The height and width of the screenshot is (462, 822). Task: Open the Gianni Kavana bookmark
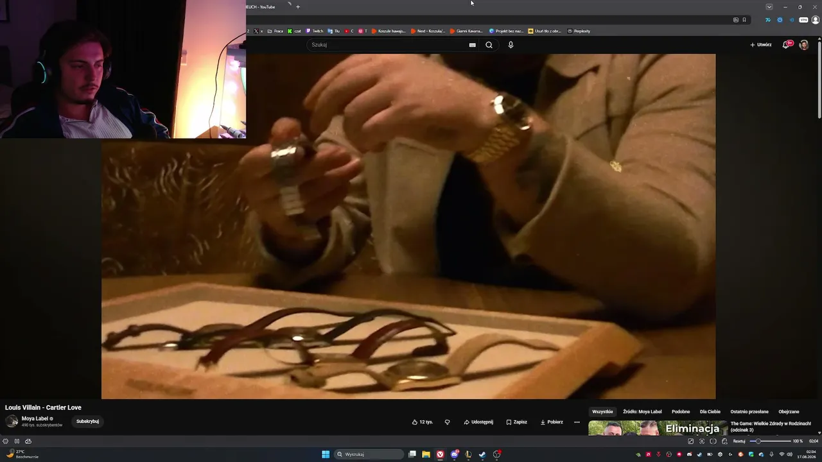[x=467, y=31]
